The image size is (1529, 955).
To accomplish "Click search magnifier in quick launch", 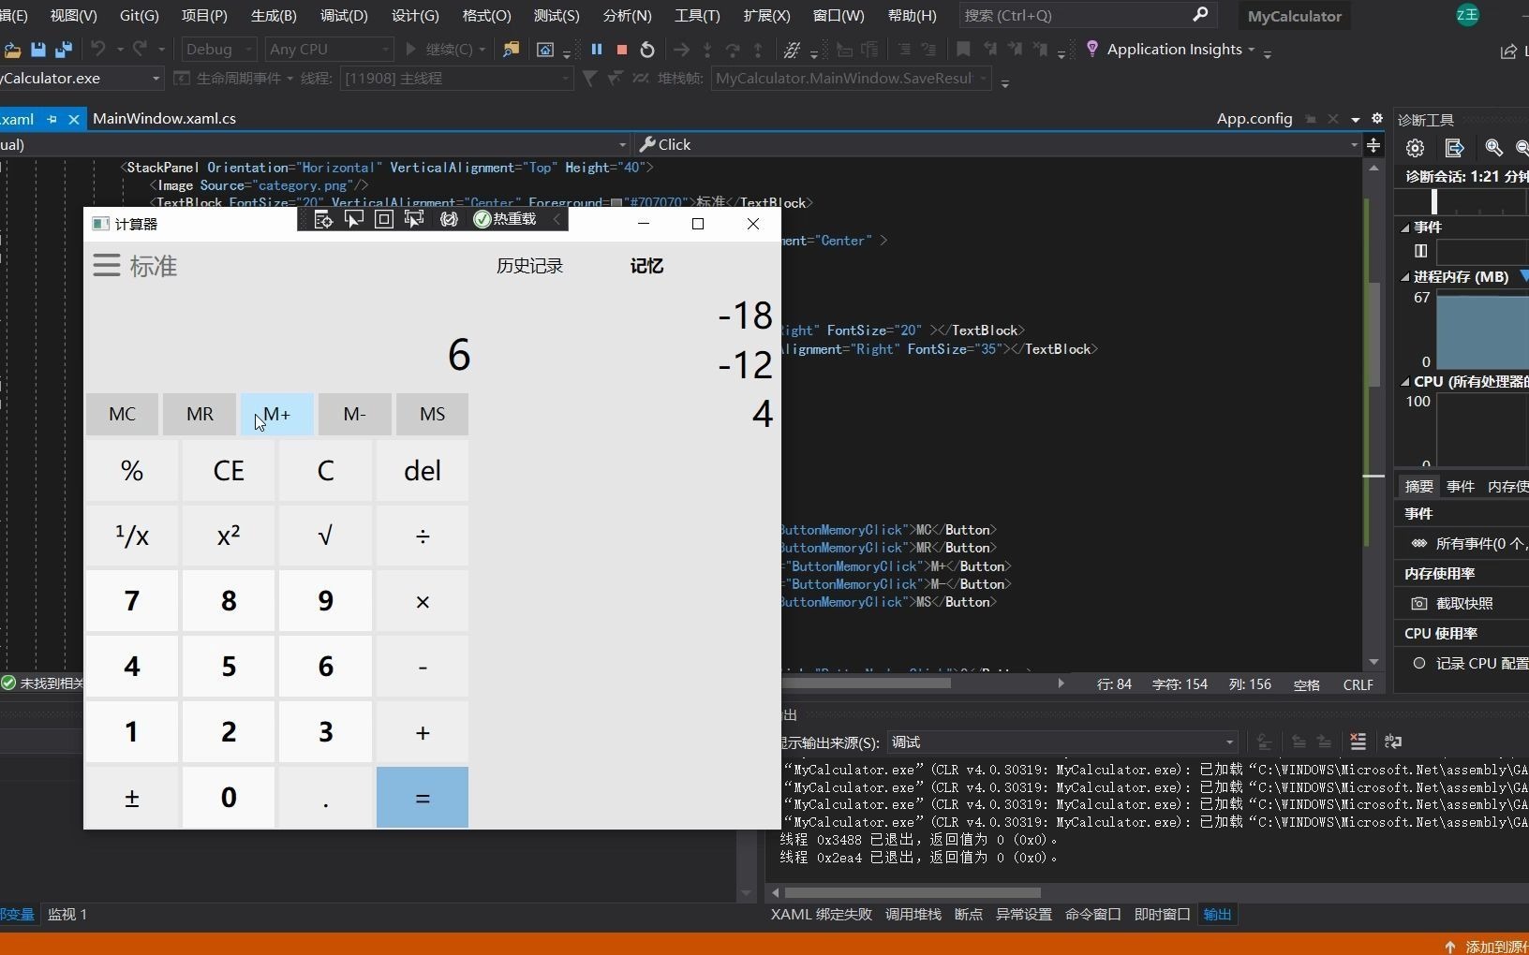I will [x=1201, y=15].
